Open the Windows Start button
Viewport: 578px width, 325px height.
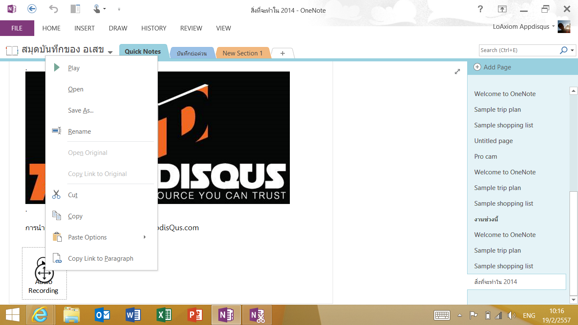pos(12,315)
